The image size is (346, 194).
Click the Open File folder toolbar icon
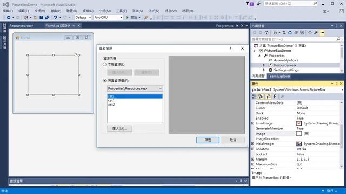[35, 17]
